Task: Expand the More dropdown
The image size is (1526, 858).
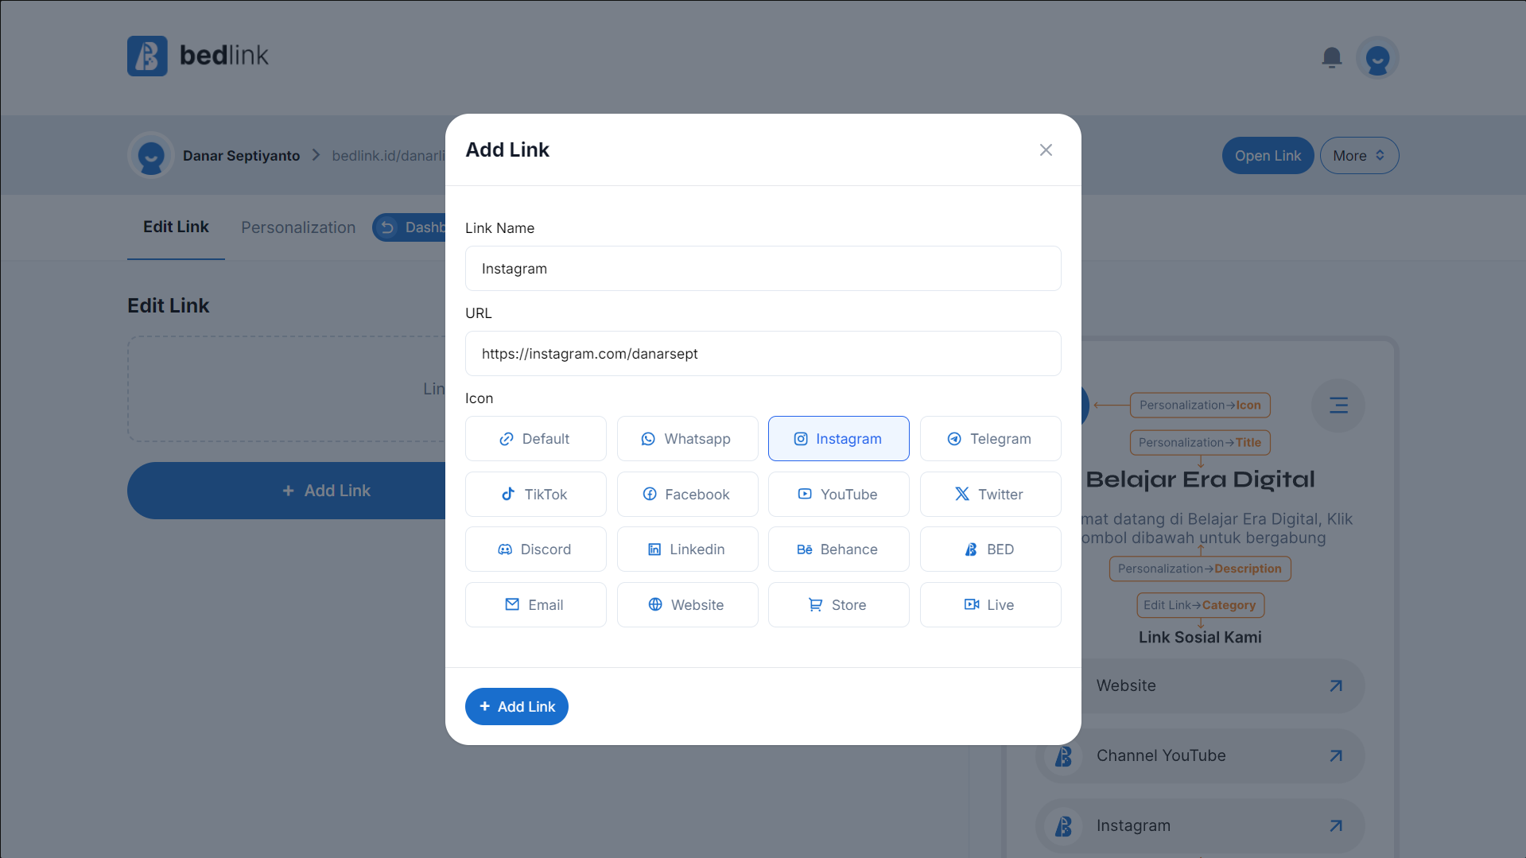Action: click(x=1359, y=155)
